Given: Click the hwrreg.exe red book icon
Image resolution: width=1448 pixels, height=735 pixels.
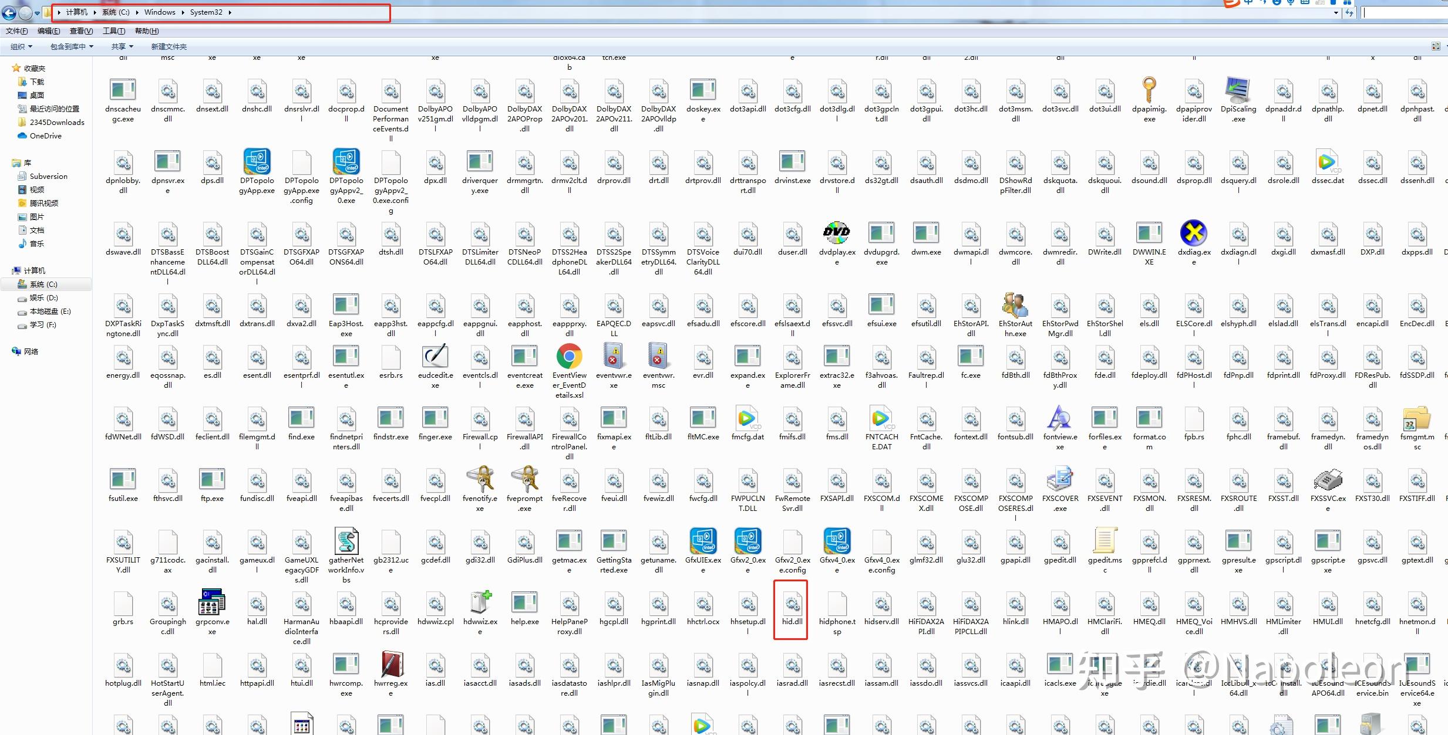Looking at the screenshot, I should (x=390, y=664).
